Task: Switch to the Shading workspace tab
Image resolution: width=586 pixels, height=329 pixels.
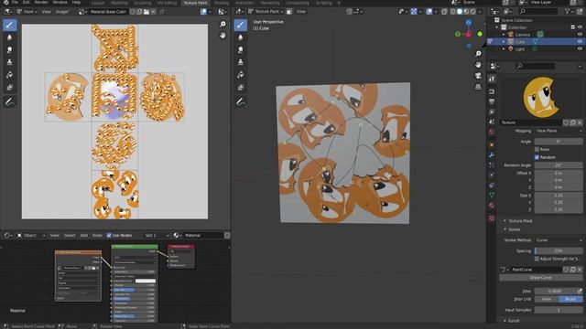Action: 222,3
